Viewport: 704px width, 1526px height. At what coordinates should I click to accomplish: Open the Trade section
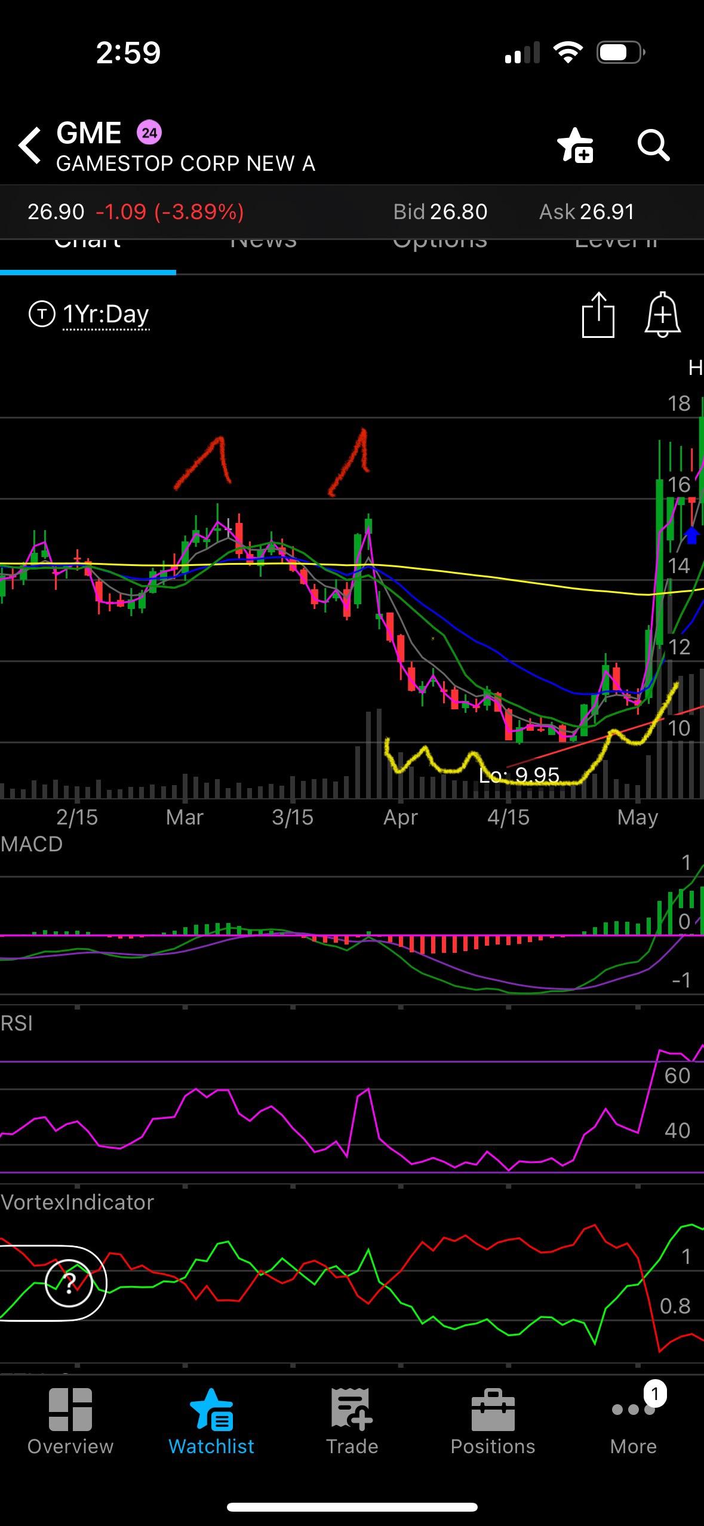click(352, 1422)
